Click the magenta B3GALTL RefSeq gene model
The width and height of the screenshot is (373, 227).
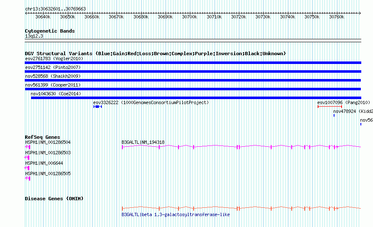pyautogui.click(x=241, y=147)
